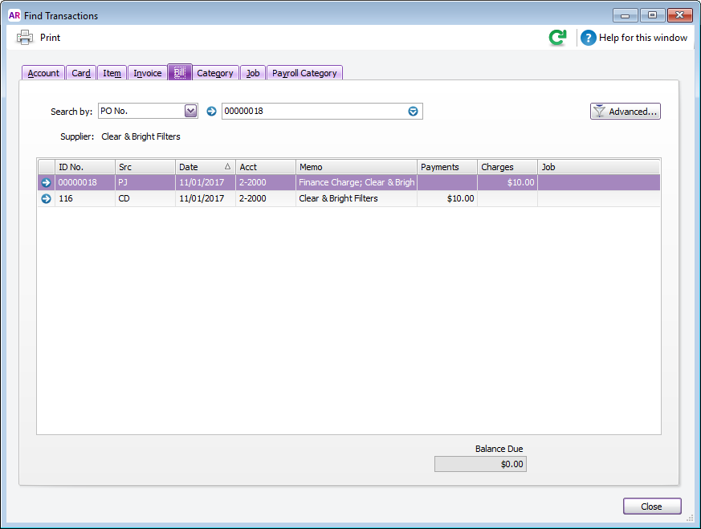Switch to the Job tab

coord(253,73)
